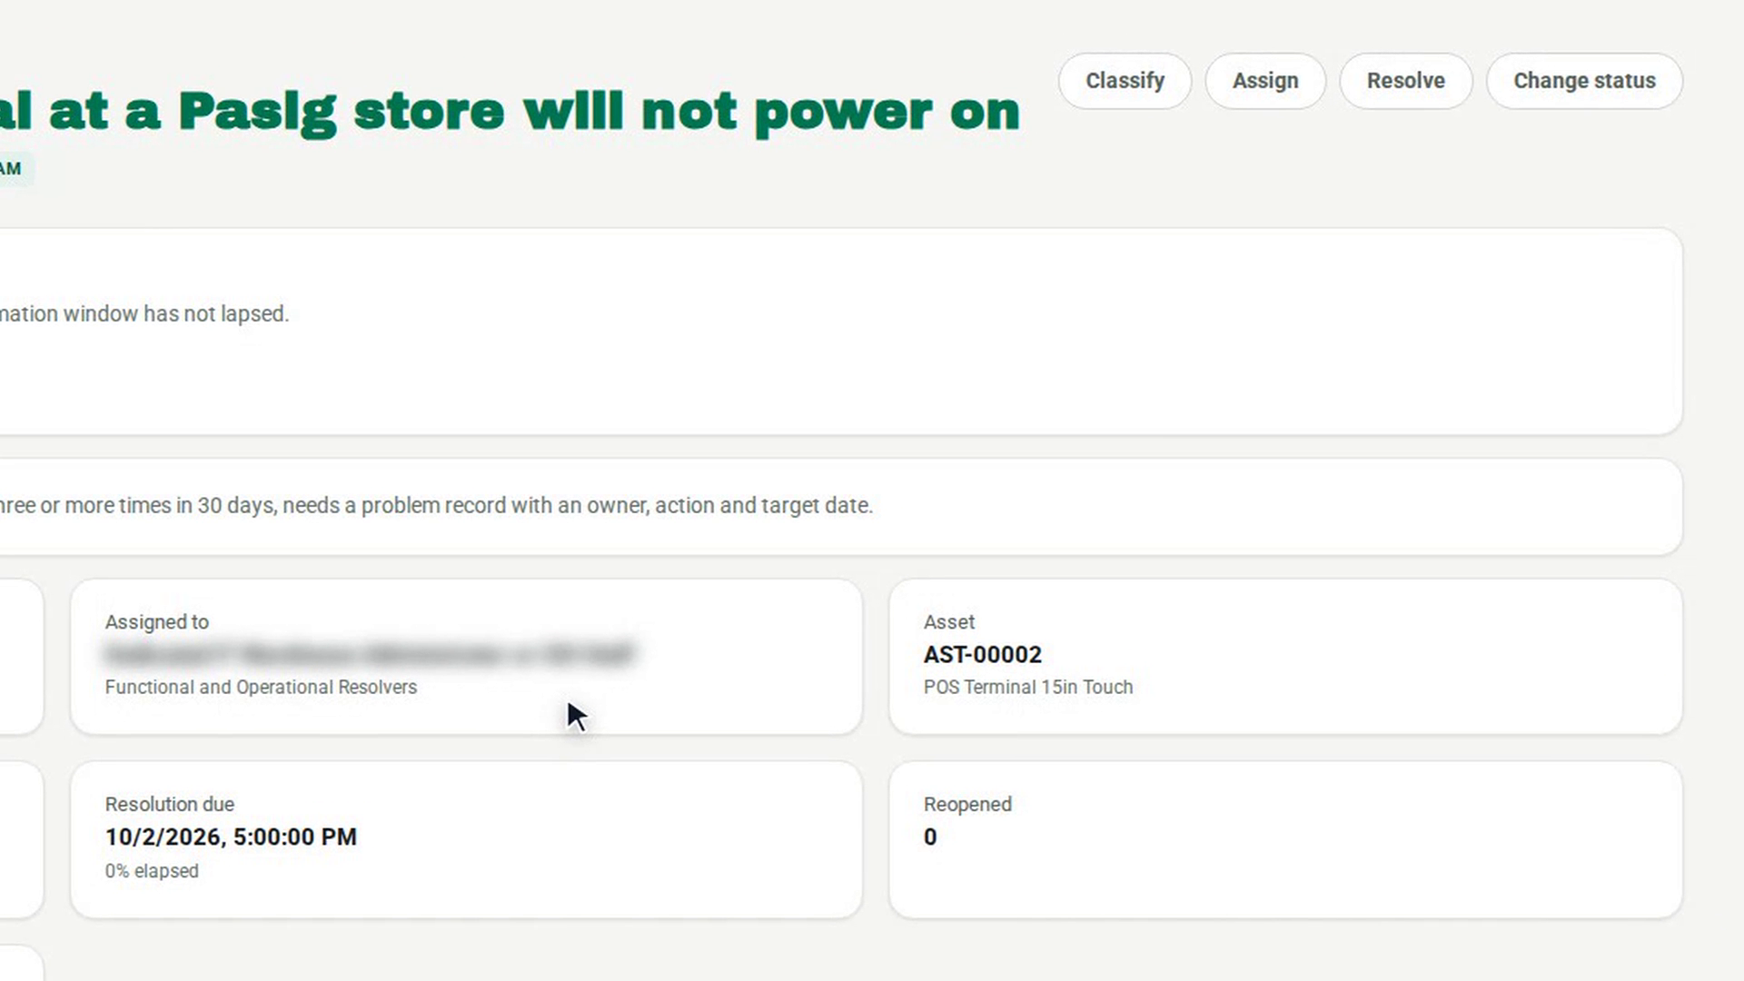
Task: Click the blurred Assigned to name
Action: (370, 654)
